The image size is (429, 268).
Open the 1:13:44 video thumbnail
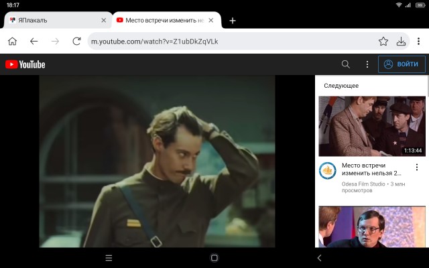pyautogui.click(x=372, y=126)
